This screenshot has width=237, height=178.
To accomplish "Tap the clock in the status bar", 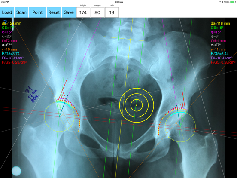I will click(118, 2).
